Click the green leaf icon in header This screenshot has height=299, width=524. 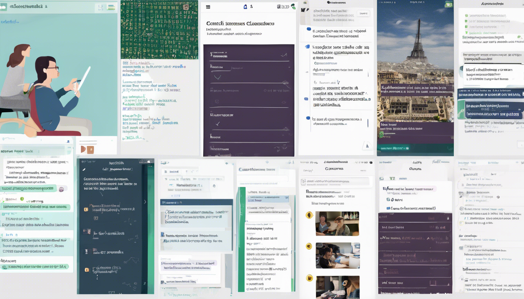point(293,7)
